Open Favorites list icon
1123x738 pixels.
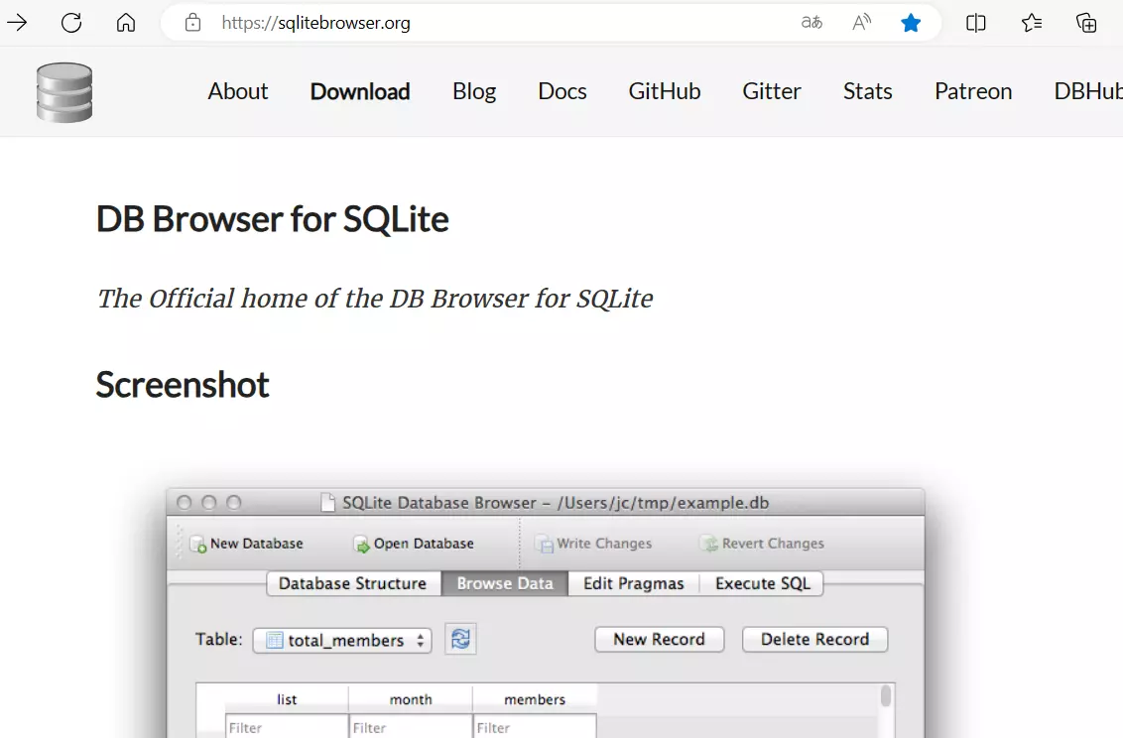tap(1032, 23)
